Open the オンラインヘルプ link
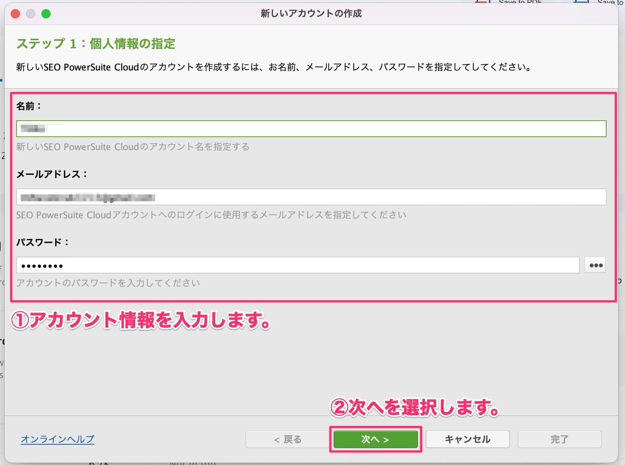This screenshot has width=625, height=465. tap(58, 439)
